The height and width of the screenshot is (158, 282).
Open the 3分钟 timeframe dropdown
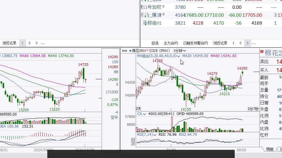pos(178,51)
